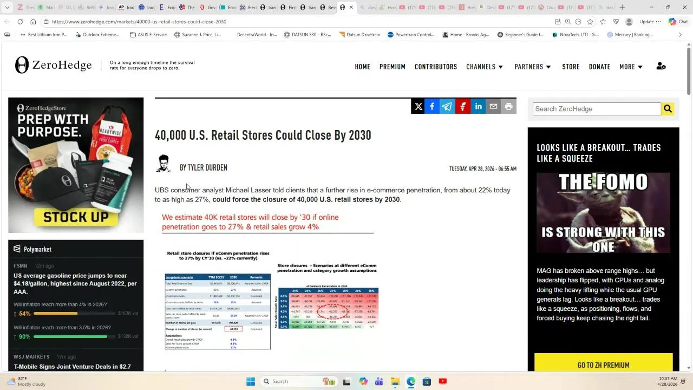Open Mercury Banking bookmark

(x=629, y=35)
